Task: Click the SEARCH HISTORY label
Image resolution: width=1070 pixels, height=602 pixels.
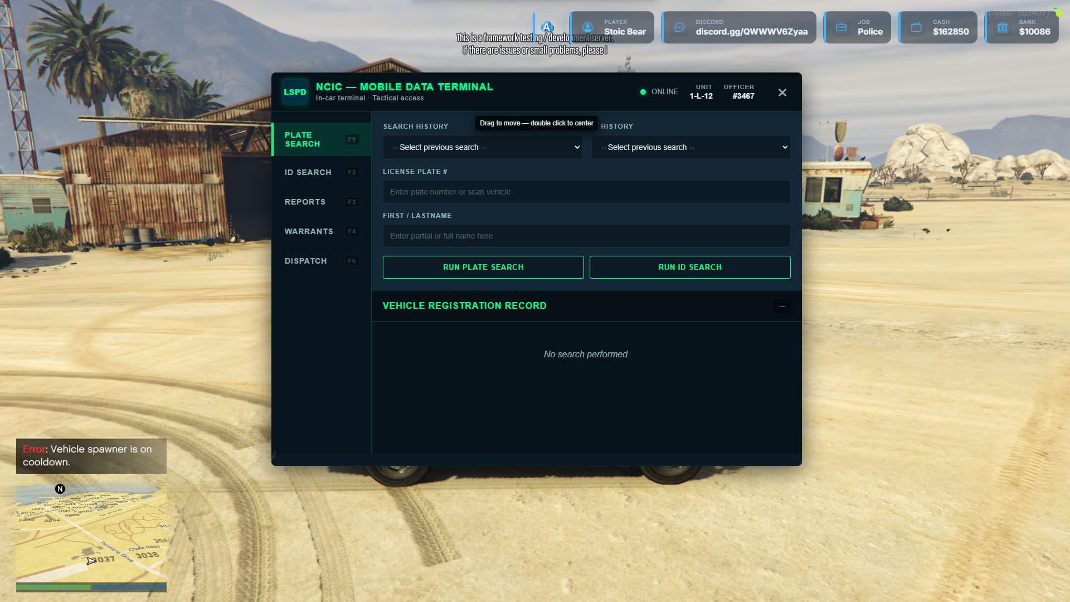Action: click(416, 127)
